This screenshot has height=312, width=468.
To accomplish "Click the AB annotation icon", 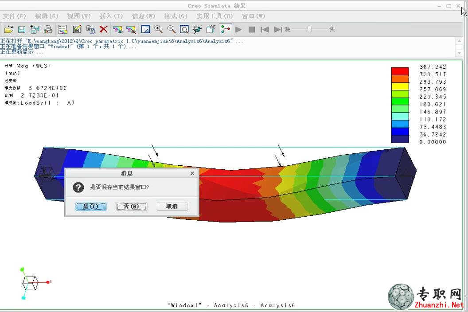I will [211, 29].
